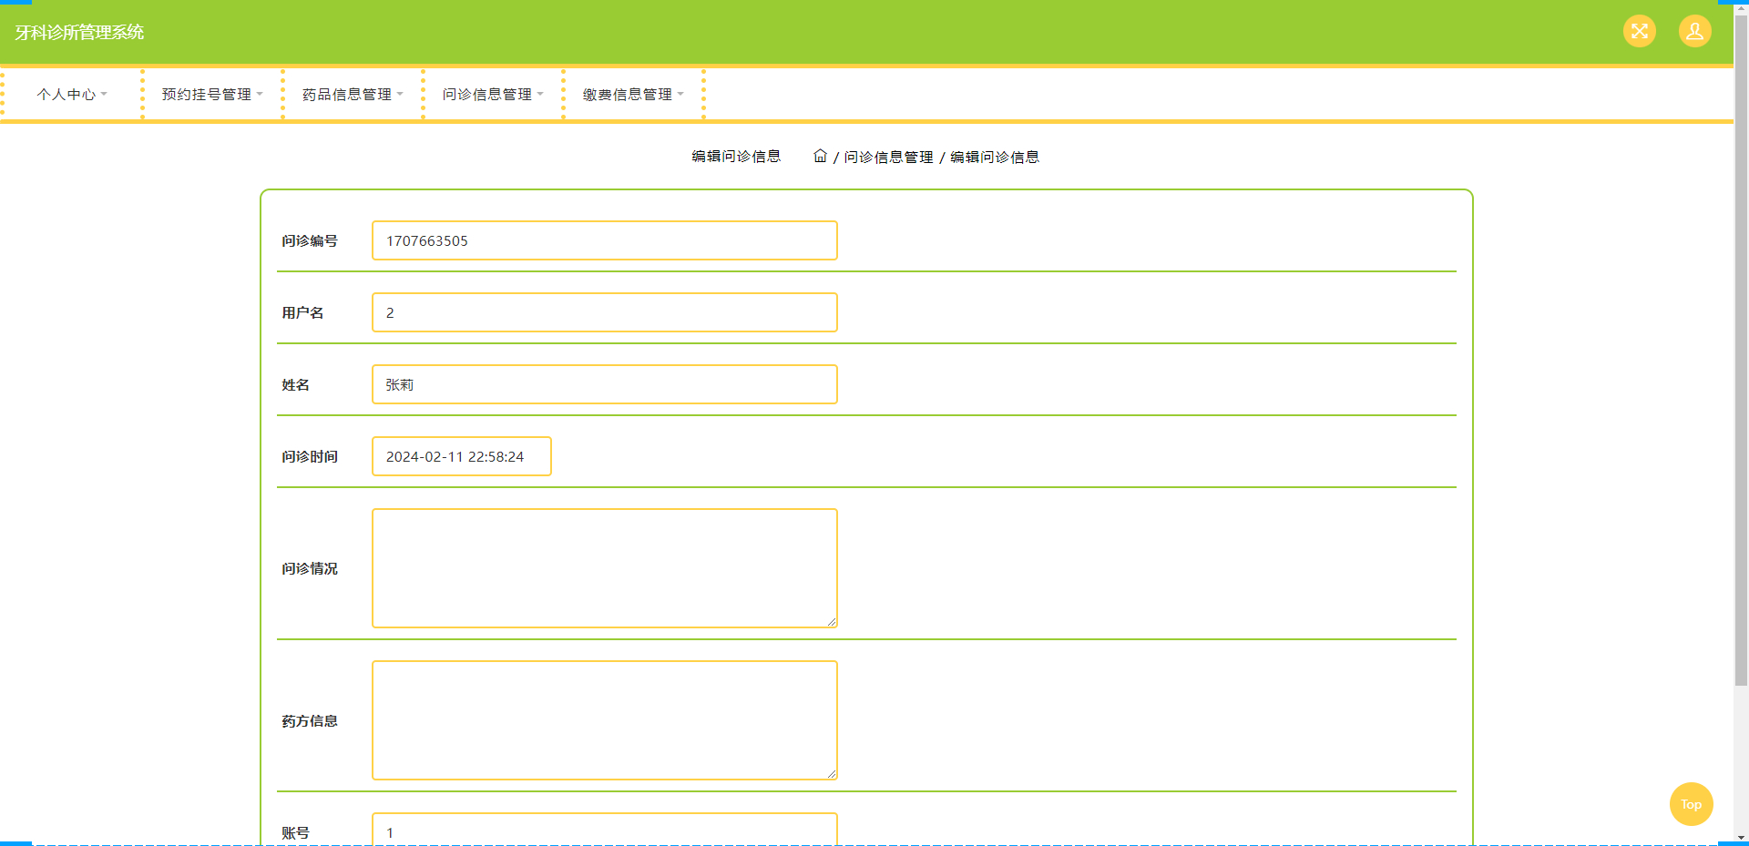1749x846 pixels.
Task: Click the 问诊时间 label
Action: (x=310, y=456)
